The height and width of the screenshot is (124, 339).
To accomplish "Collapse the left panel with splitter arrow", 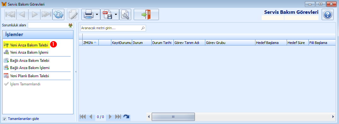I will [x=76, y=72].
